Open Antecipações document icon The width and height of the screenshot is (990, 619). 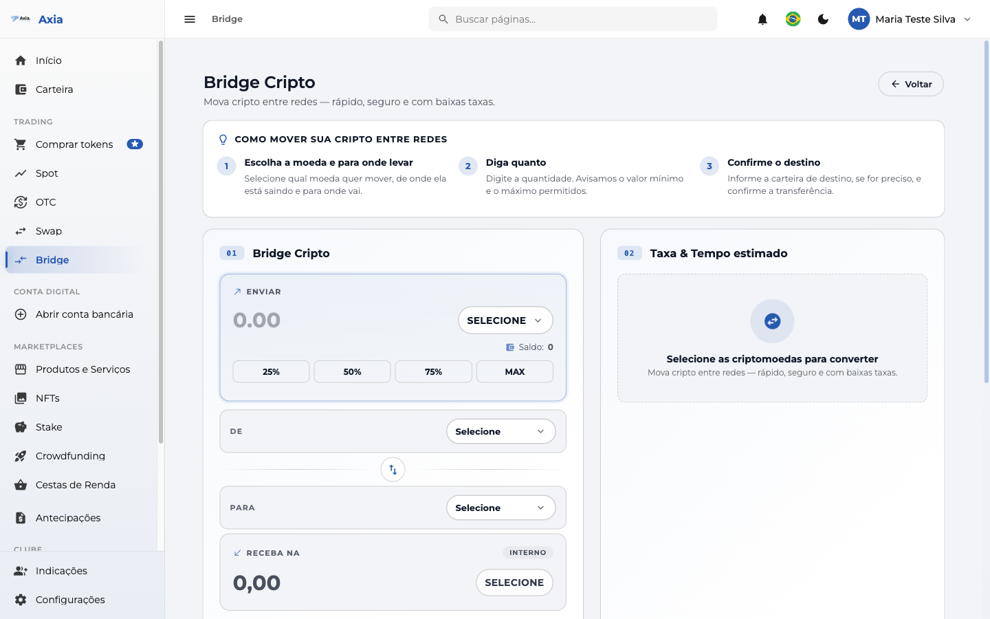pos(21,518)
